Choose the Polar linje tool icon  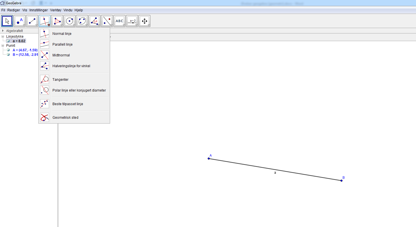pos(45,90)
